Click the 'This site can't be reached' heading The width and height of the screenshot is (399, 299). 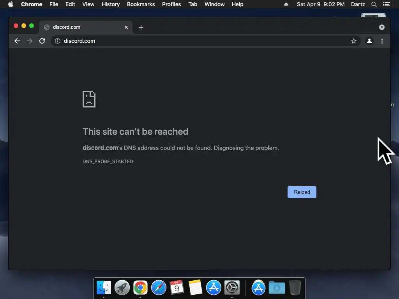135,132
